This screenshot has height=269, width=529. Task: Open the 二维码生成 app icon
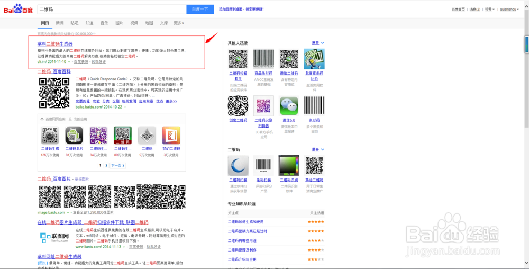pyautogui.click(x=50, y=136)
